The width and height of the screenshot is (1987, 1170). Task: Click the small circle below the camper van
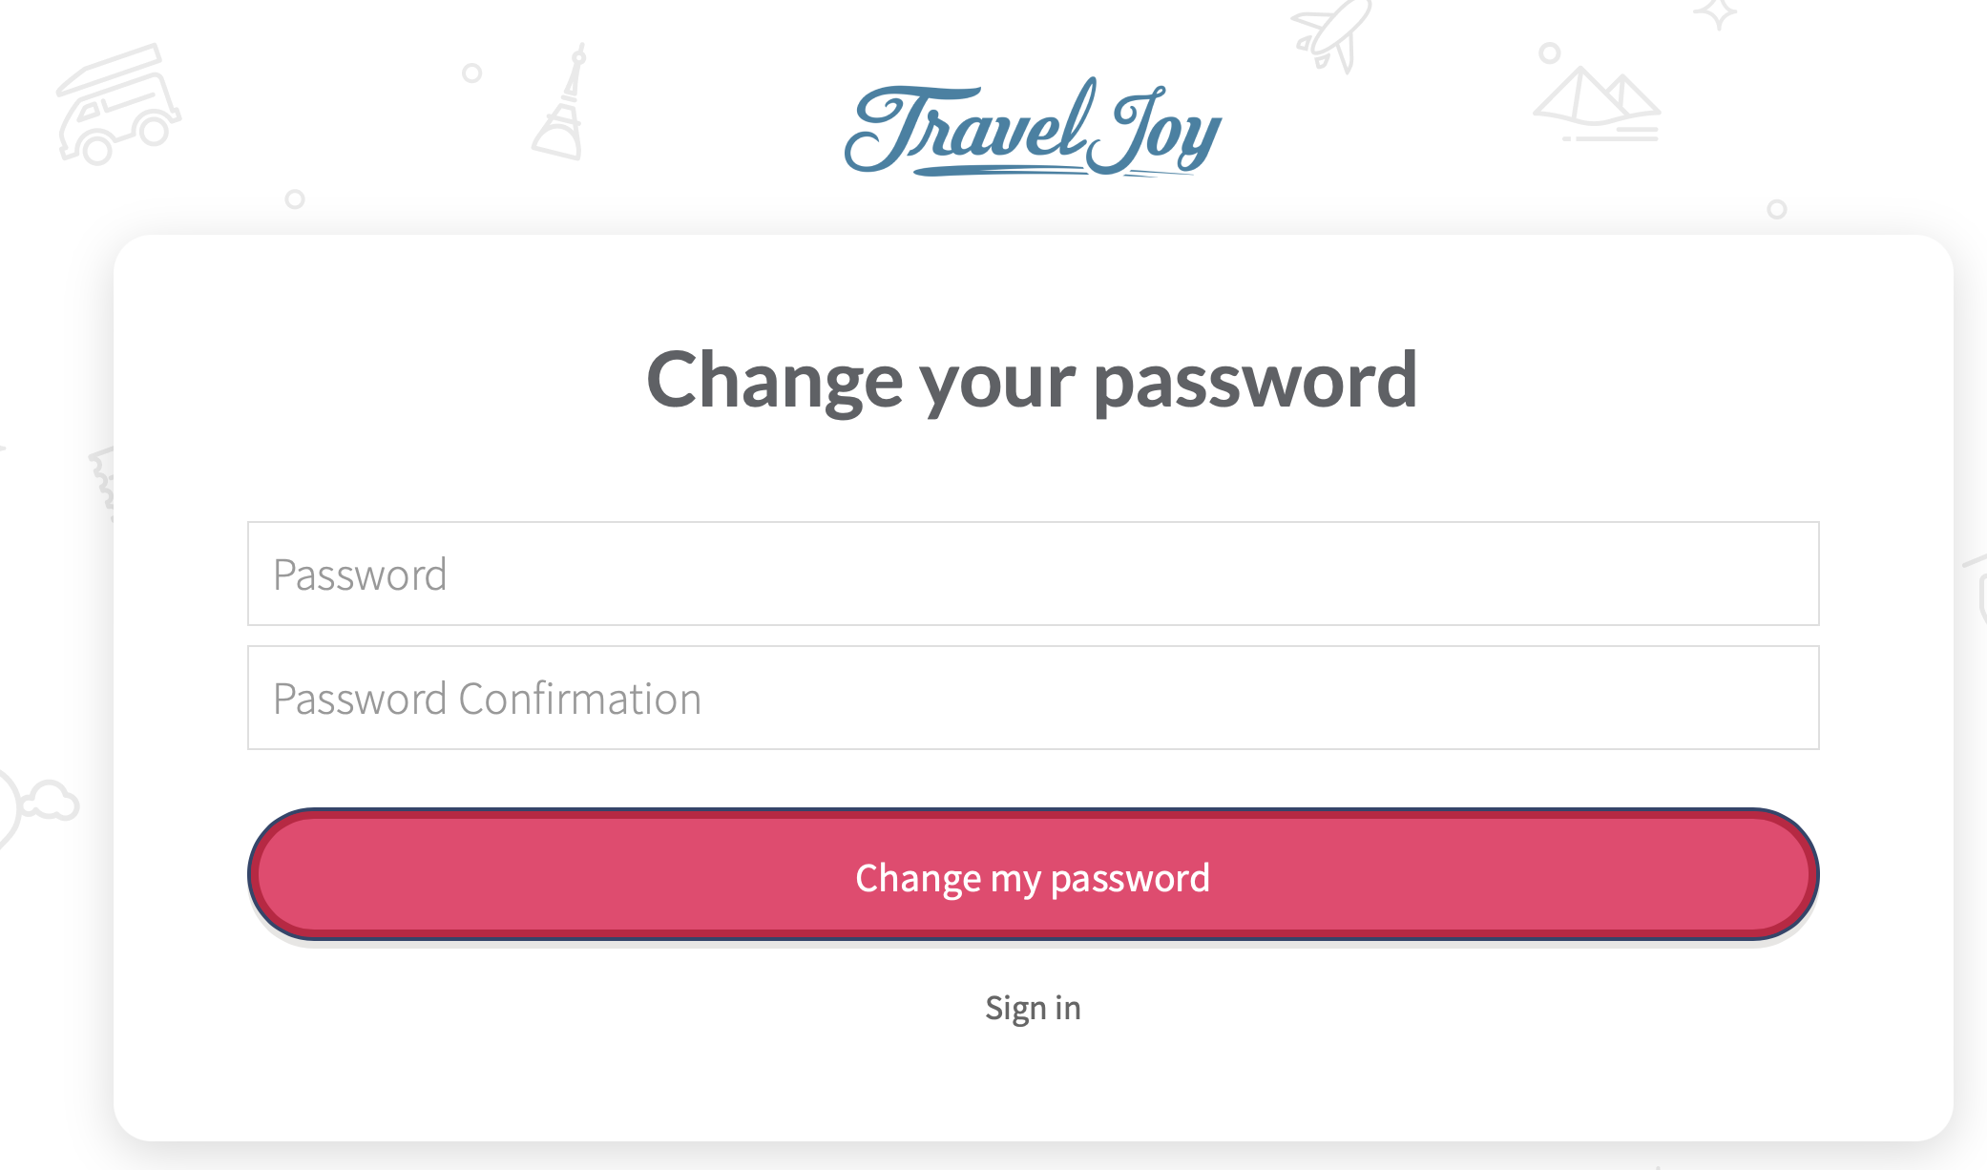click(295, 199)
